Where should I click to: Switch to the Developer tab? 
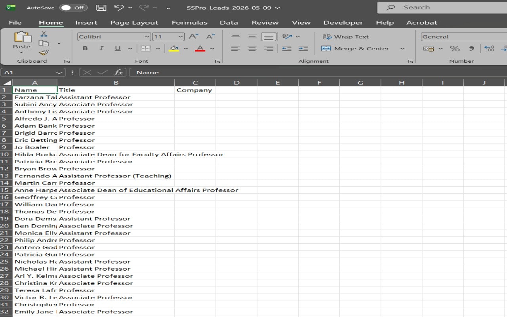point(343,23)
